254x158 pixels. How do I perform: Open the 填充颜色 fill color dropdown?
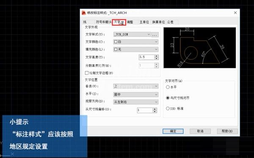(x=136, y=49)
